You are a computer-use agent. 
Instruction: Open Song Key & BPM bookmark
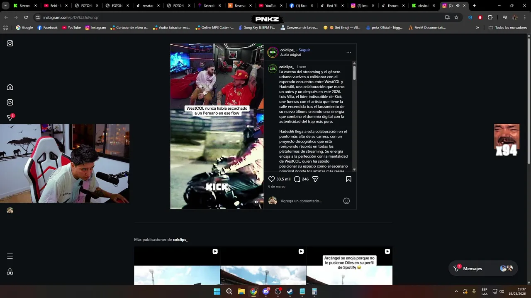coord(256,28)
